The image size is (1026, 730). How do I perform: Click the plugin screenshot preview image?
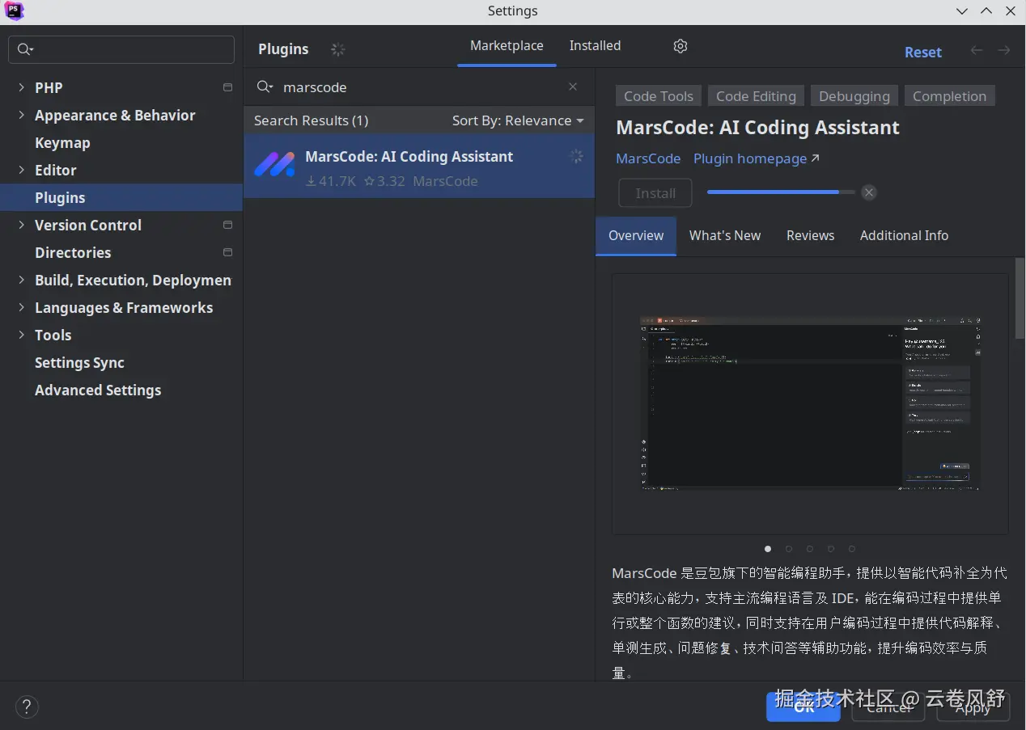point(810,403)
